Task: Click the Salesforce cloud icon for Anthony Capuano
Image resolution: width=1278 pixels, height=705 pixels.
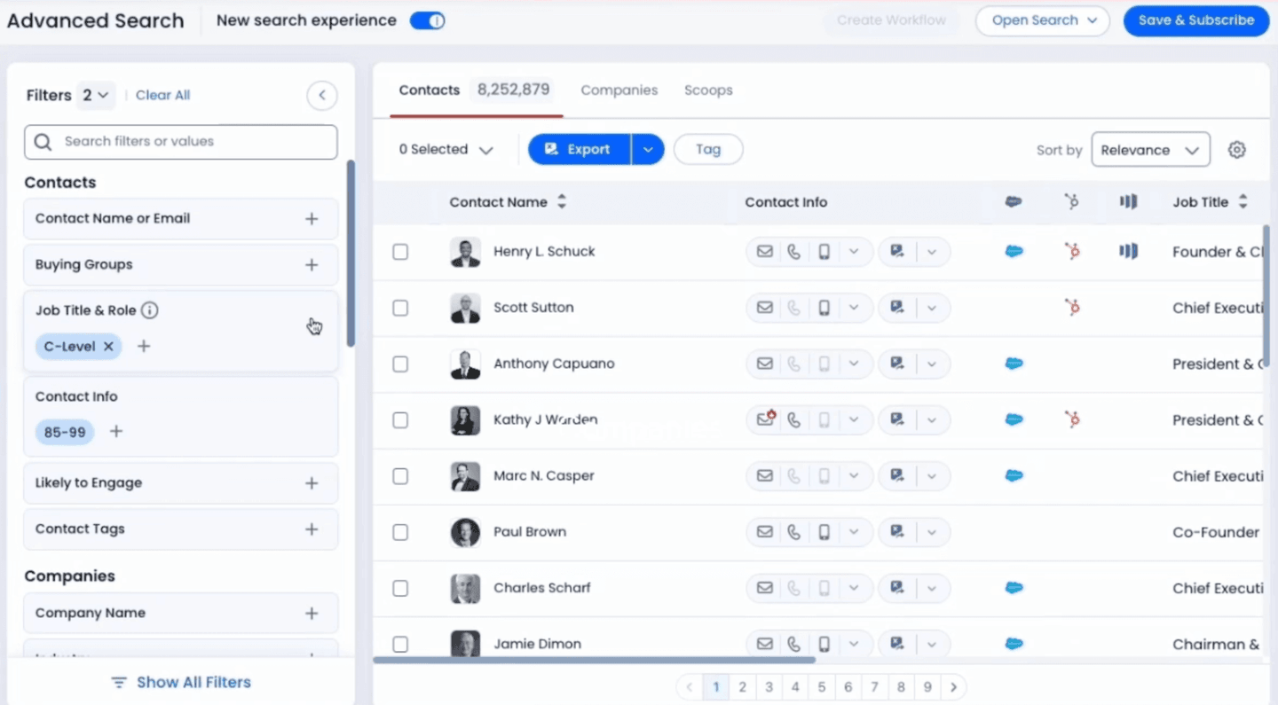Action: 1014,364
